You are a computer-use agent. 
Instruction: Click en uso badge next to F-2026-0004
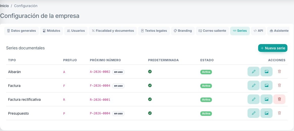click(118, 86)
